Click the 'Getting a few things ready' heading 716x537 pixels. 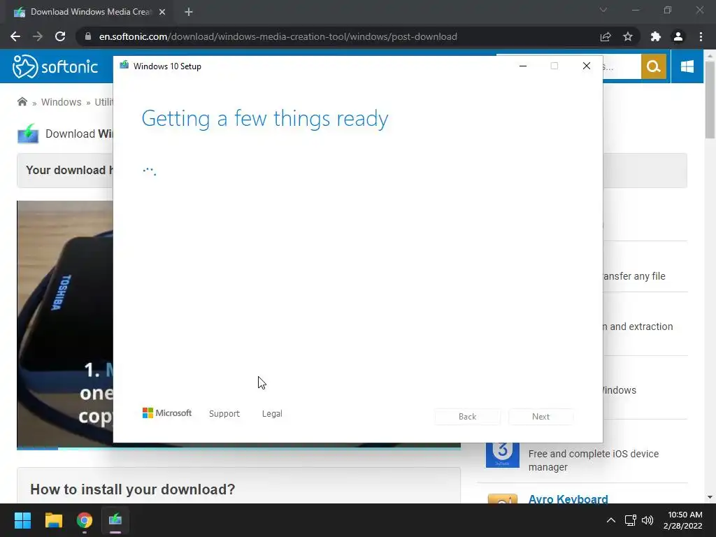265,119
